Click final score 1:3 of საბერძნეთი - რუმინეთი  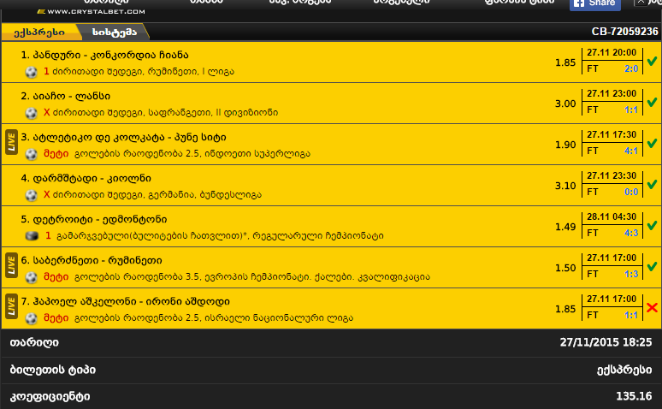(631, 274)
